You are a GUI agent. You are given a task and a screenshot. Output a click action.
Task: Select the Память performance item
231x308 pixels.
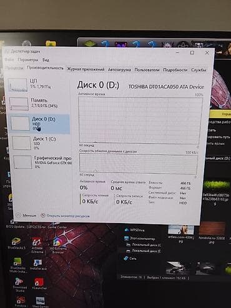click(x=39, y=104)
